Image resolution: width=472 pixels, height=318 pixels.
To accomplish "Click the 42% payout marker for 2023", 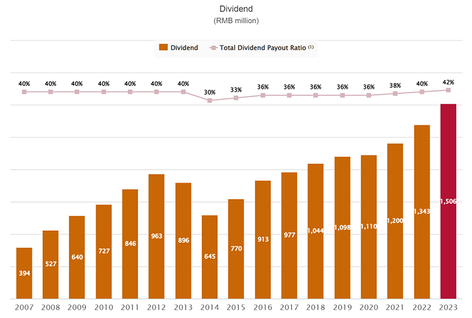I will click(x=448, y=90).
